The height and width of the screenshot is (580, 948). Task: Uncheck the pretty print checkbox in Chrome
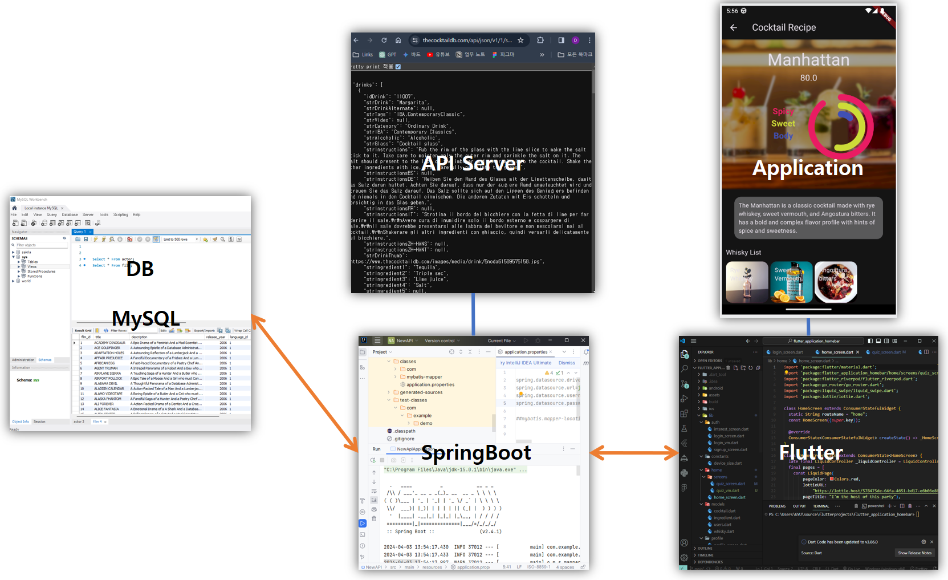coord(398,67)
